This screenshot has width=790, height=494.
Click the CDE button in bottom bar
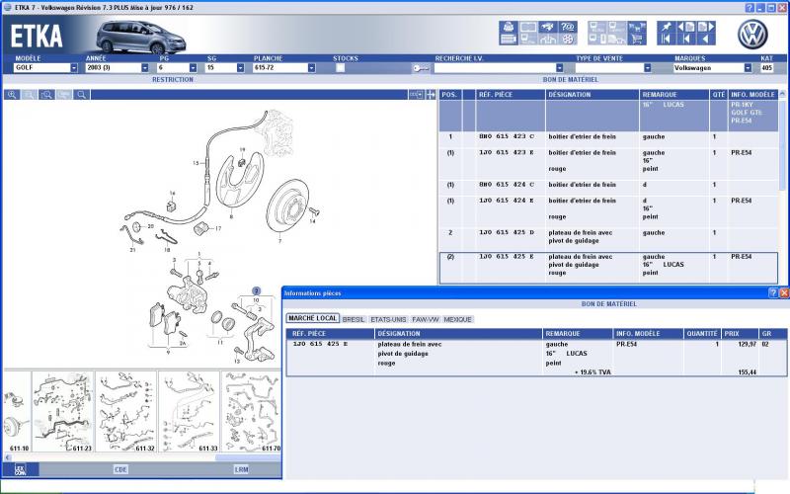pos(120,470)
